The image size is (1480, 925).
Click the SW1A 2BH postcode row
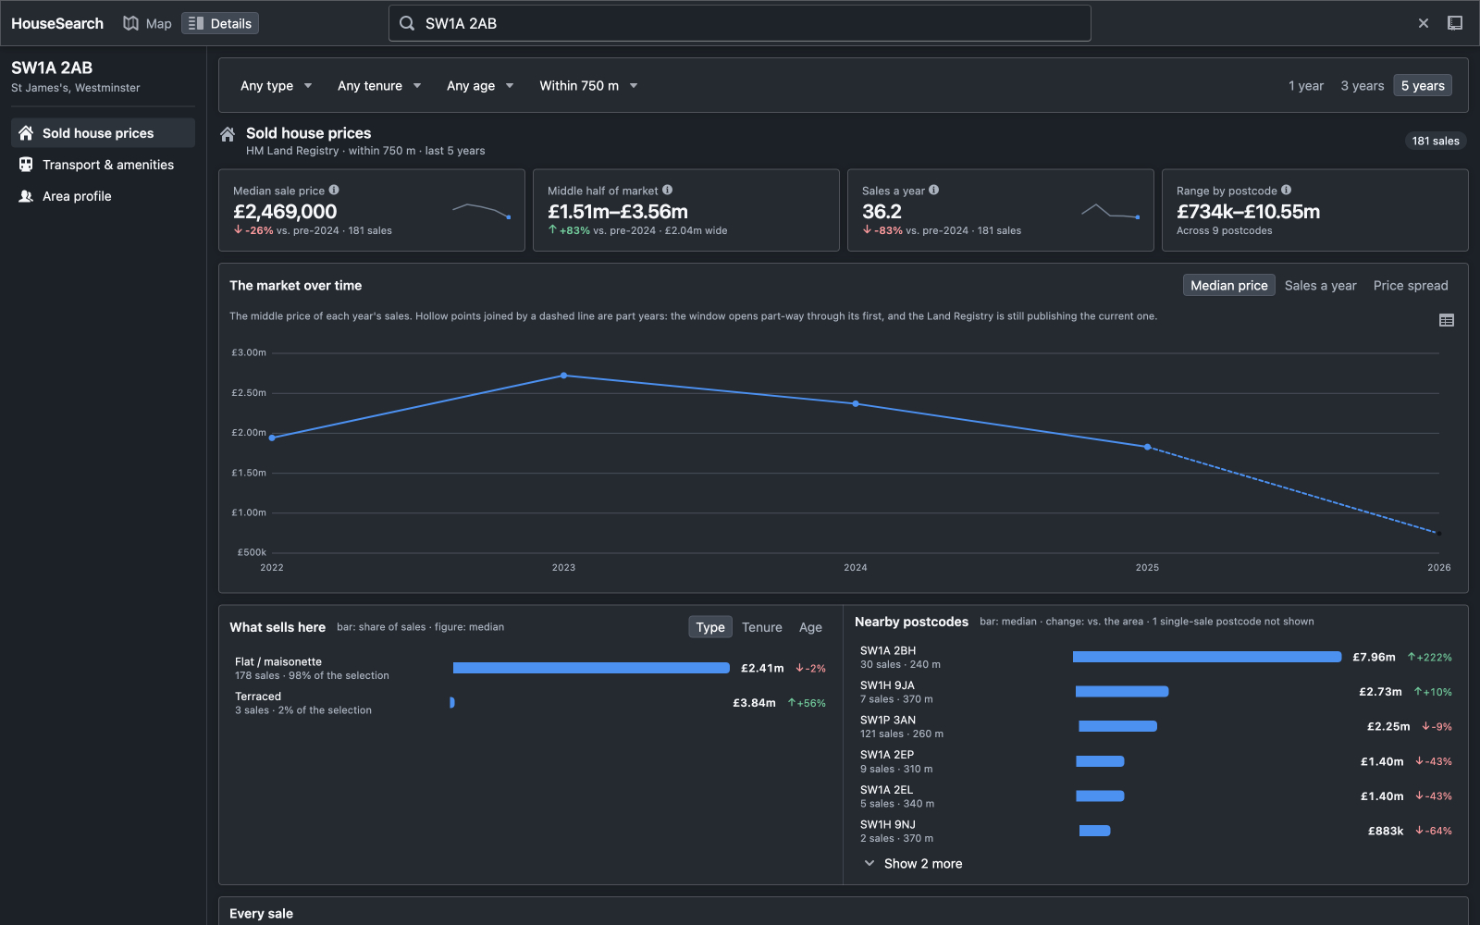1155,657
